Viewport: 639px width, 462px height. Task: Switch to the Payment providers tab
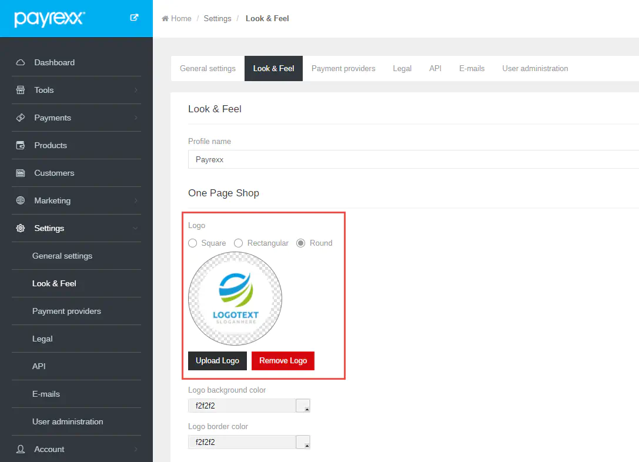[x=343, y=68]
